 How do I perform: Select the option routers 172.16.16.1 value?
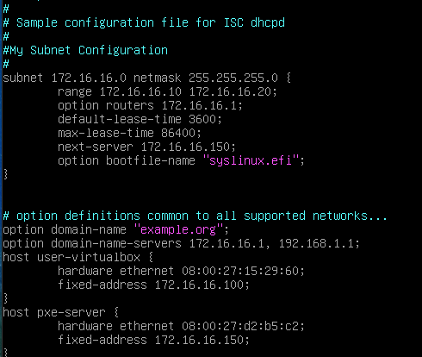click(x=199, y=105)
